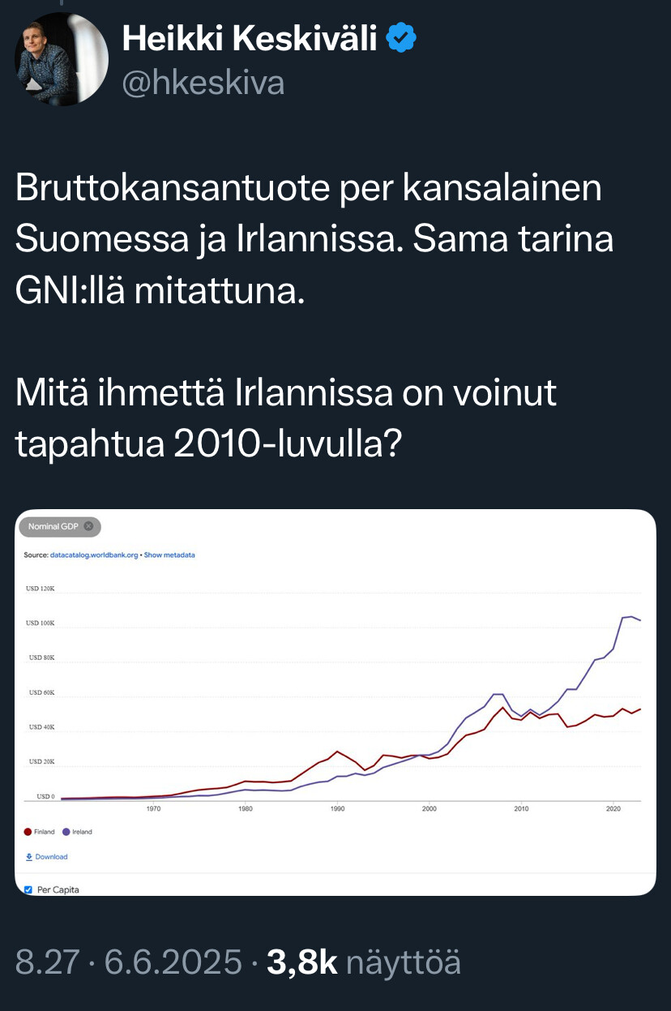Open the GDP chart image

click(335, 702)
